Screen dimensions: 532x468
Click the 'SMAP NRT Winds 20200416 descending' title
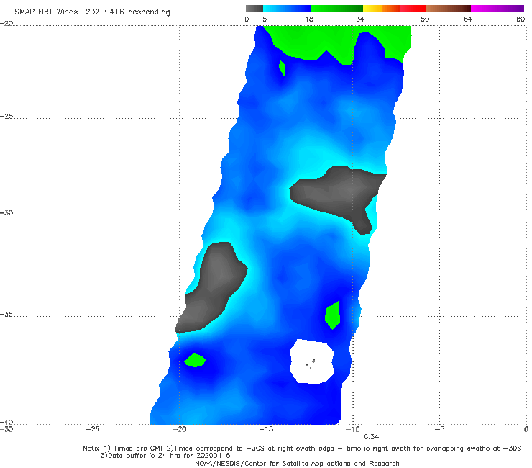point(92,12)
